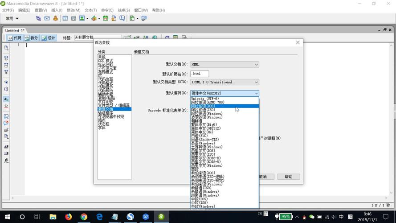Click the 标题 title input field
The height and width of the screenshot is (223, 396).
(x=98, y=37)
